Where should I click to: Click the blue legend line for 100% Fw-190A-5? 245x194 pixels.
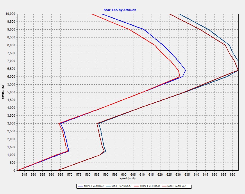[80, 186]
